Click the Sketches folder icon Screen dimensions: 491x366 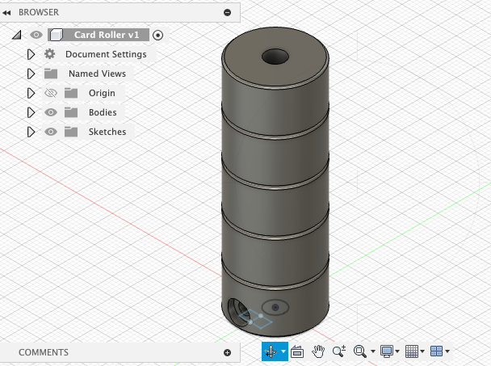(71, 132)
